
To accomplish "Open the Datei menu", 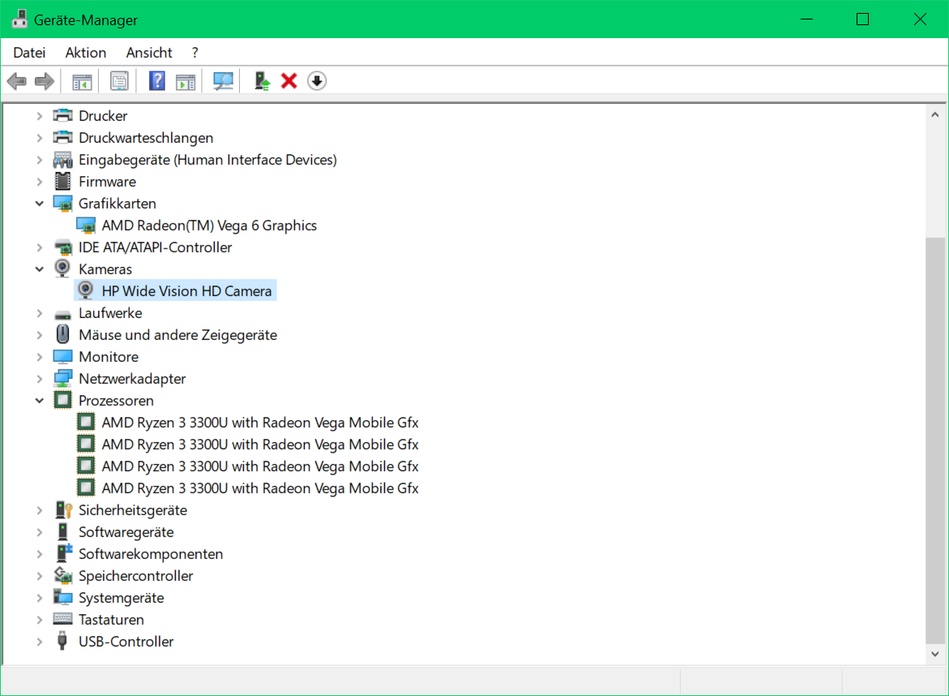I will pos(29,53).
